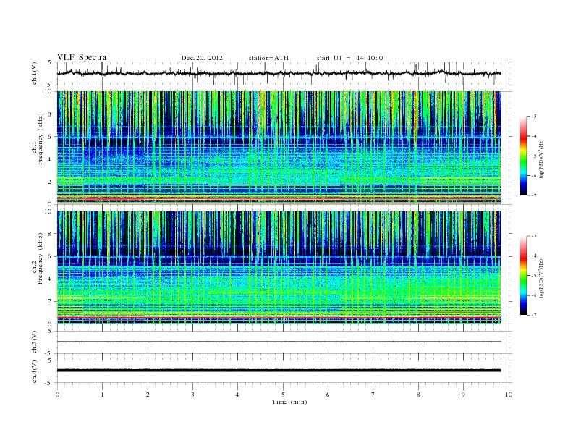
Task: Click time axis tick label '1'
Action: point(102,395)
